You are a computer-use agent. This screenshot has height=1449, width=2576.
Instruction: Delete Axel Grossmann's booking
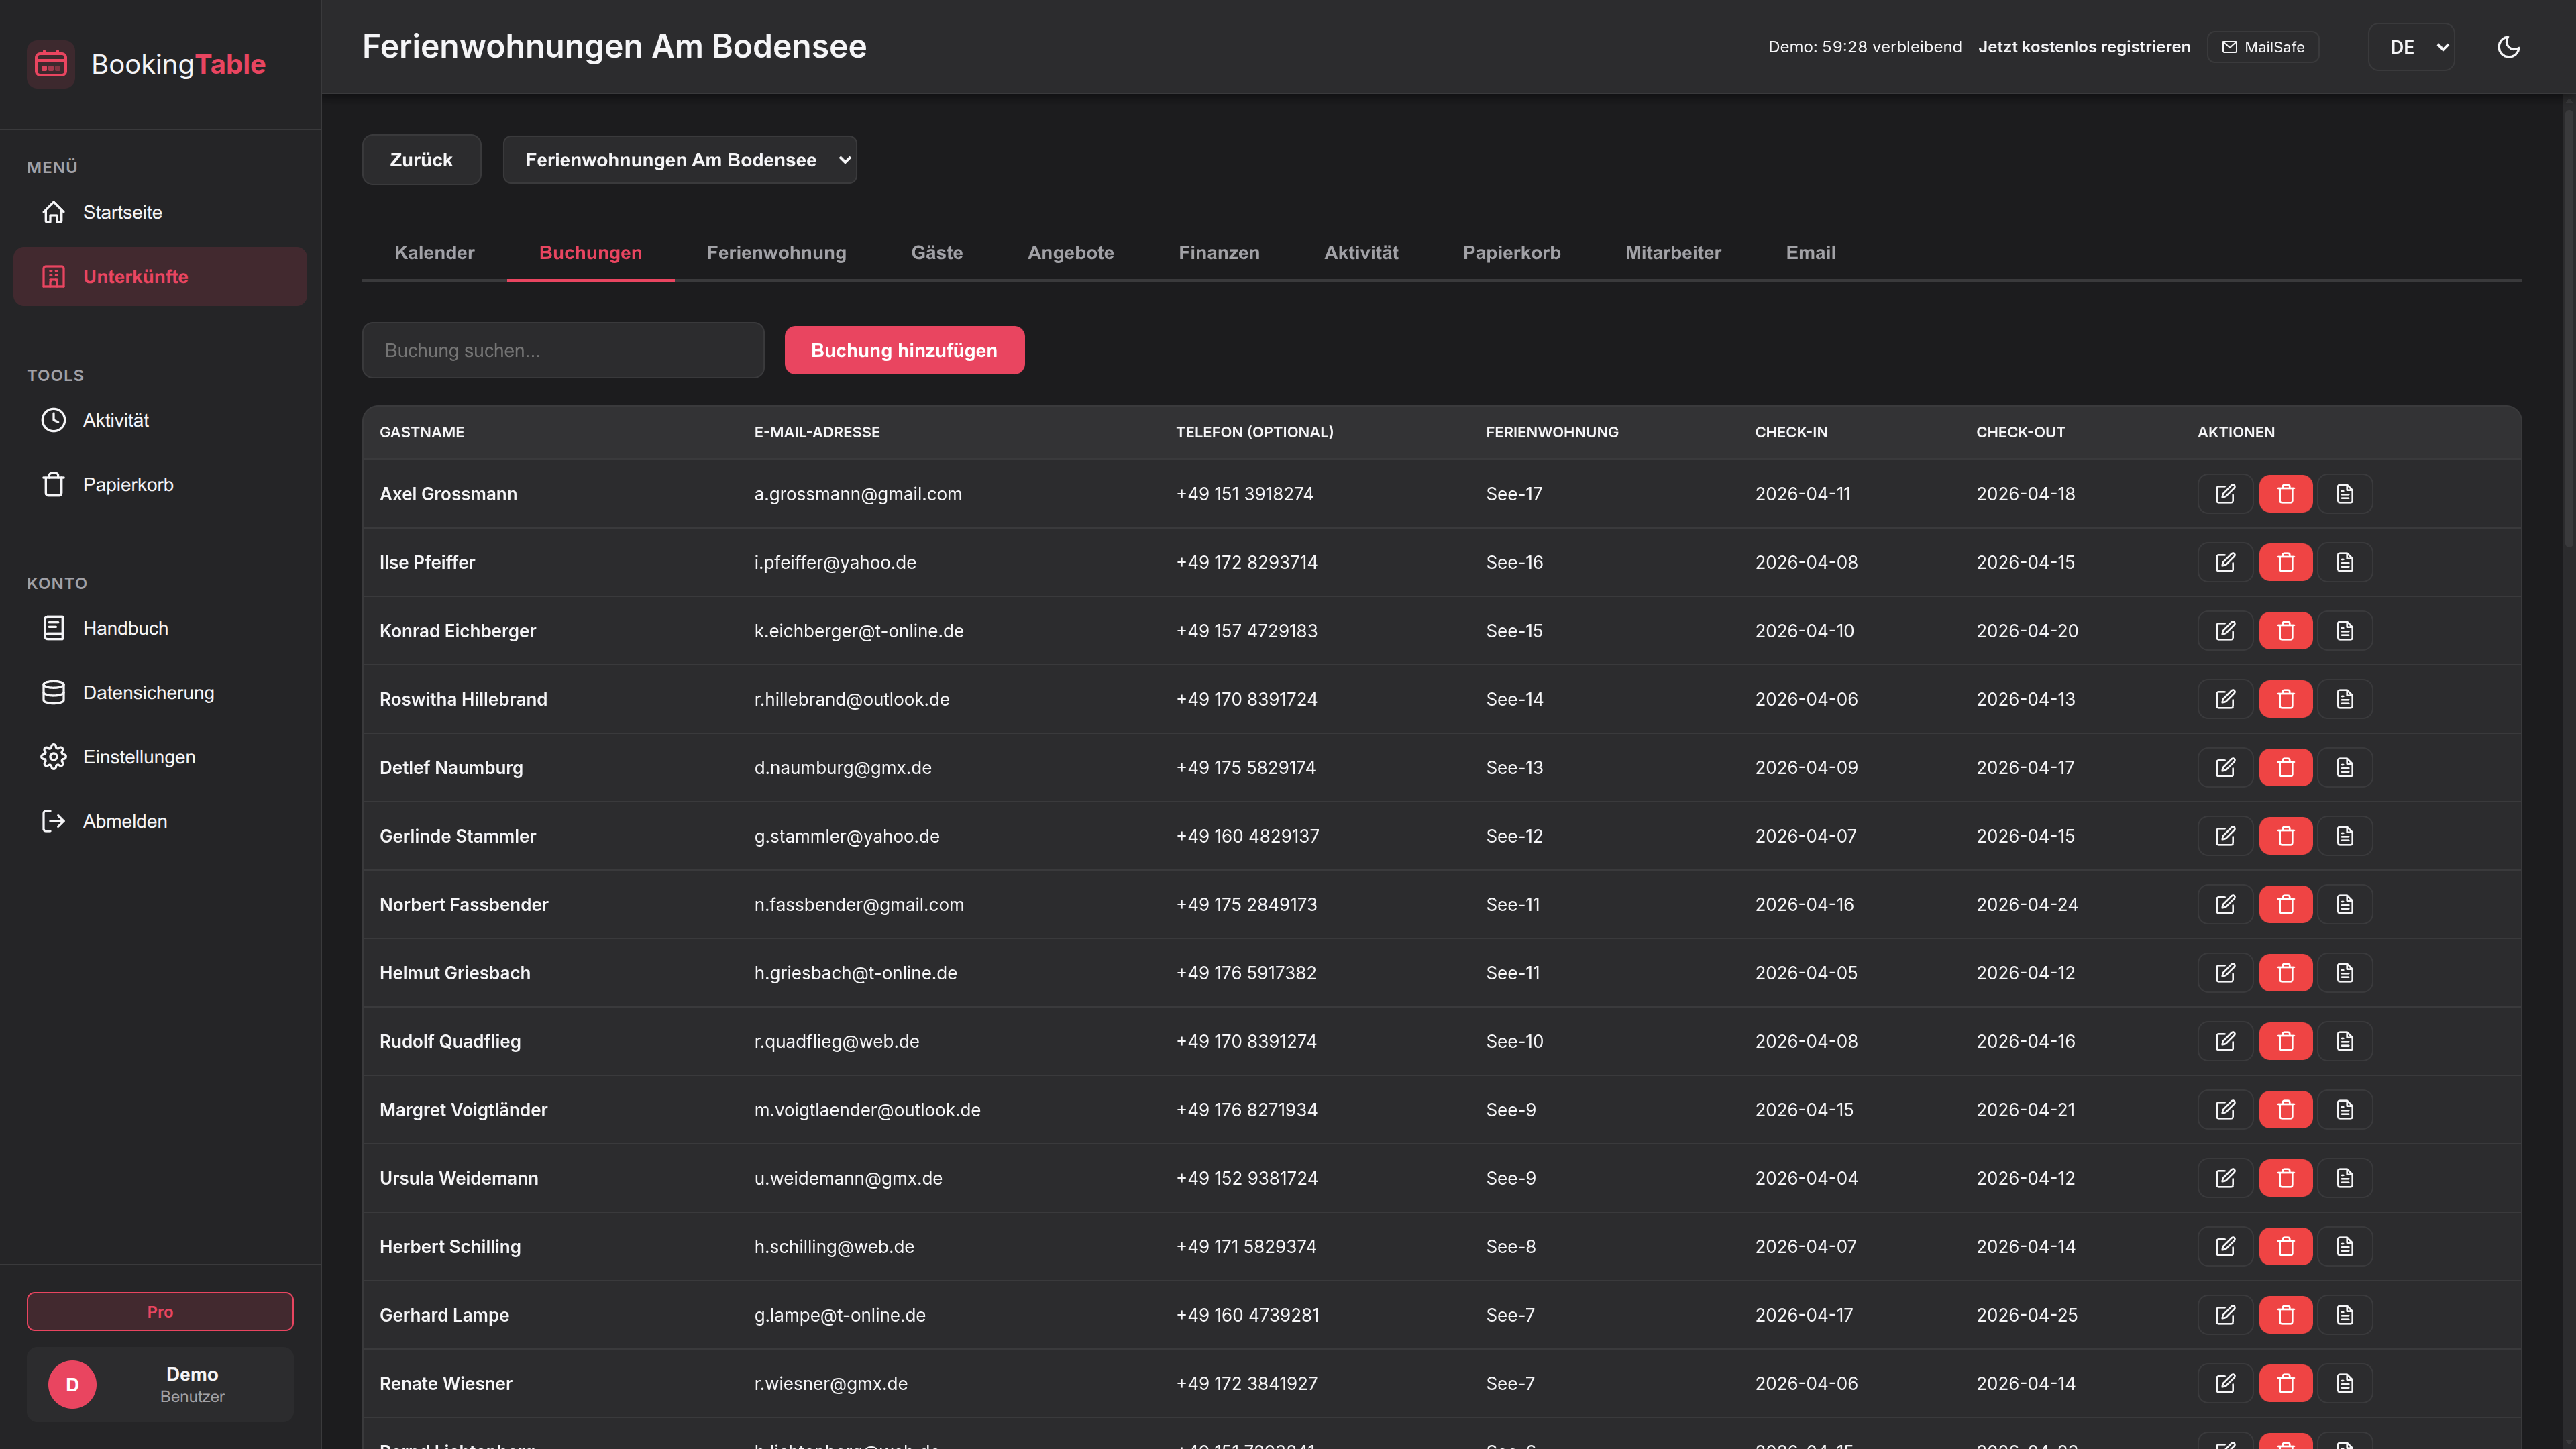point(2286,494)
